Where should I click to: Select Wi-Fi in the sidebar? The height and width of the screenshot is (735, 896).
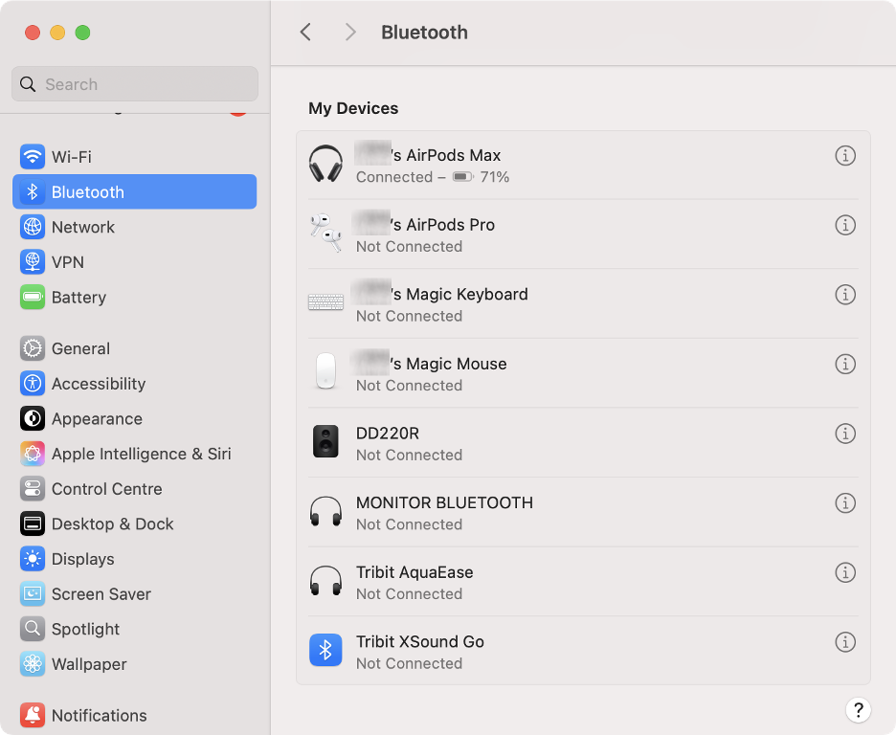[x=134, y=157]
